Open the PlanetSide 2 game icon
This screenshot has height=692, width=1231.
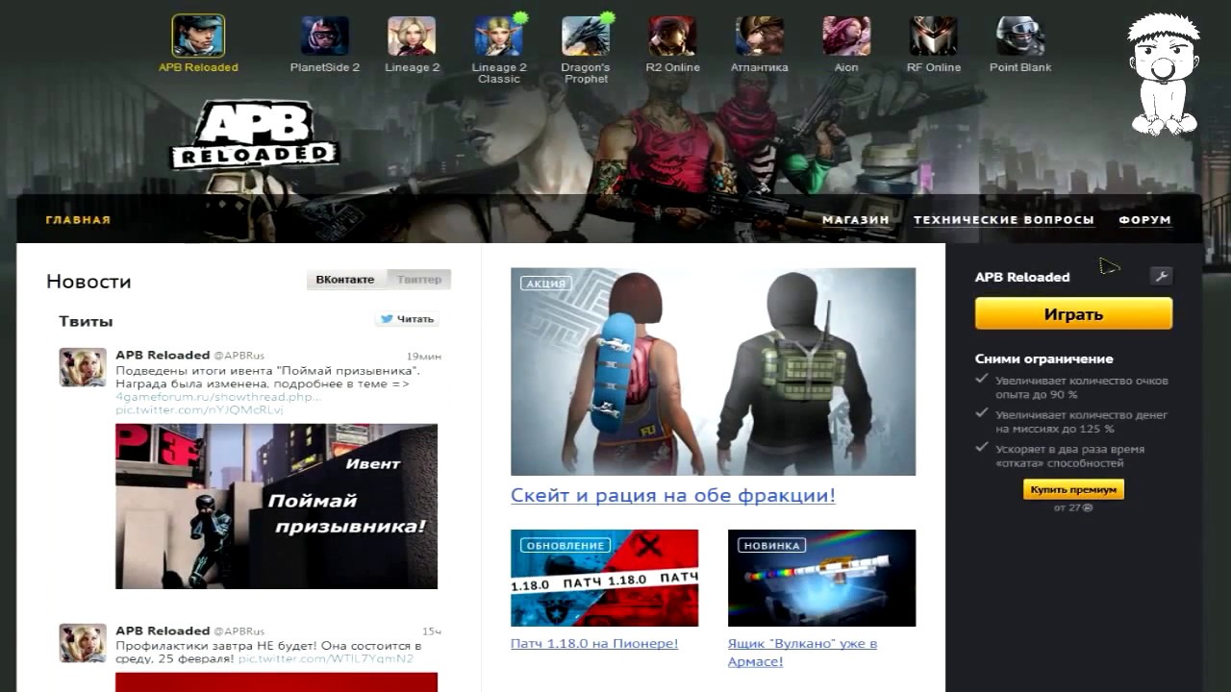pyautogui.click(x=325, y=37)
